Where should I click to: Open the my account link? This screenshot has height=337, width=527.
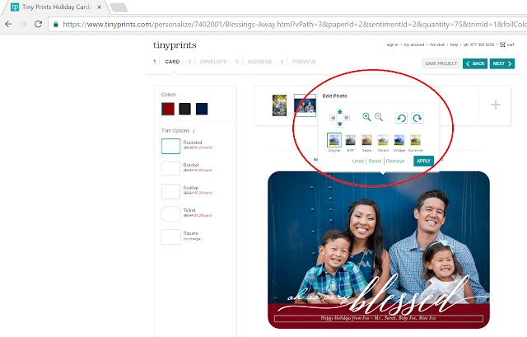pos(414,44)
